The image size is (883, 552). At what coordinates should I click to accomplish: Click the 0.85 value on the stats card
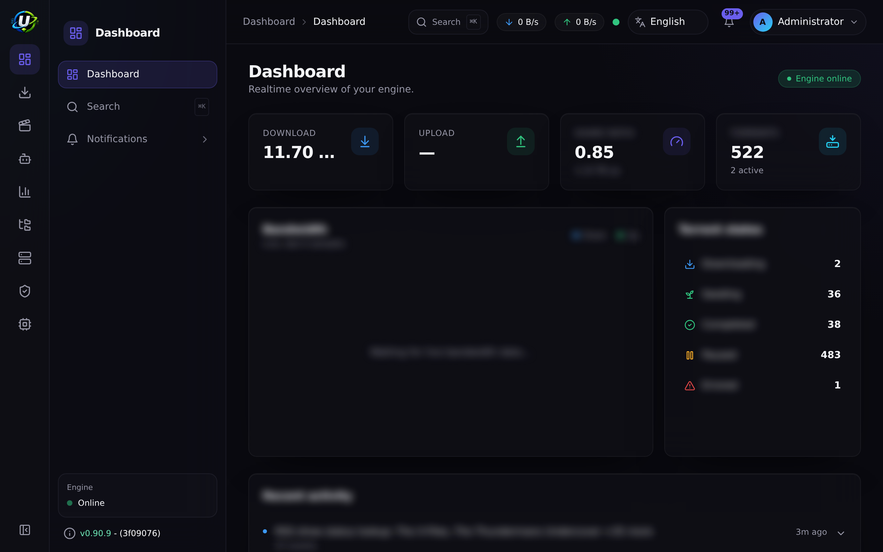[594, 152]
